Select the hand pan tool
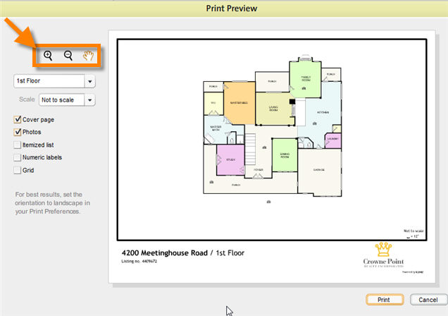Image resolution: width=448 pixels, height=316 pixels. tap(88, 56)
